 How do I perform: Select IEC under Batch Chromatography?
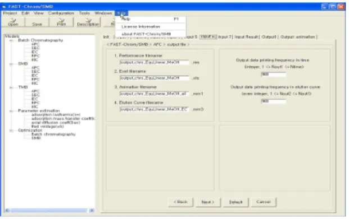click(35, 52)
